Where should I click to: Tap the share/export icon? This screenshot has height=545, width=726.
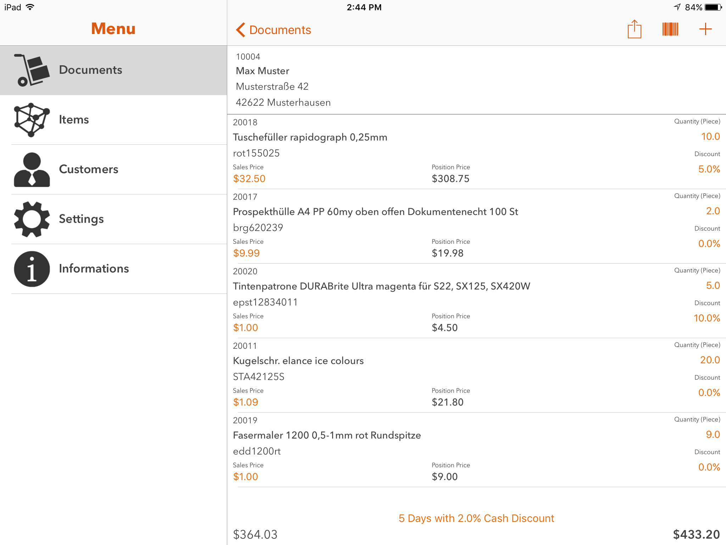[634, 29]
